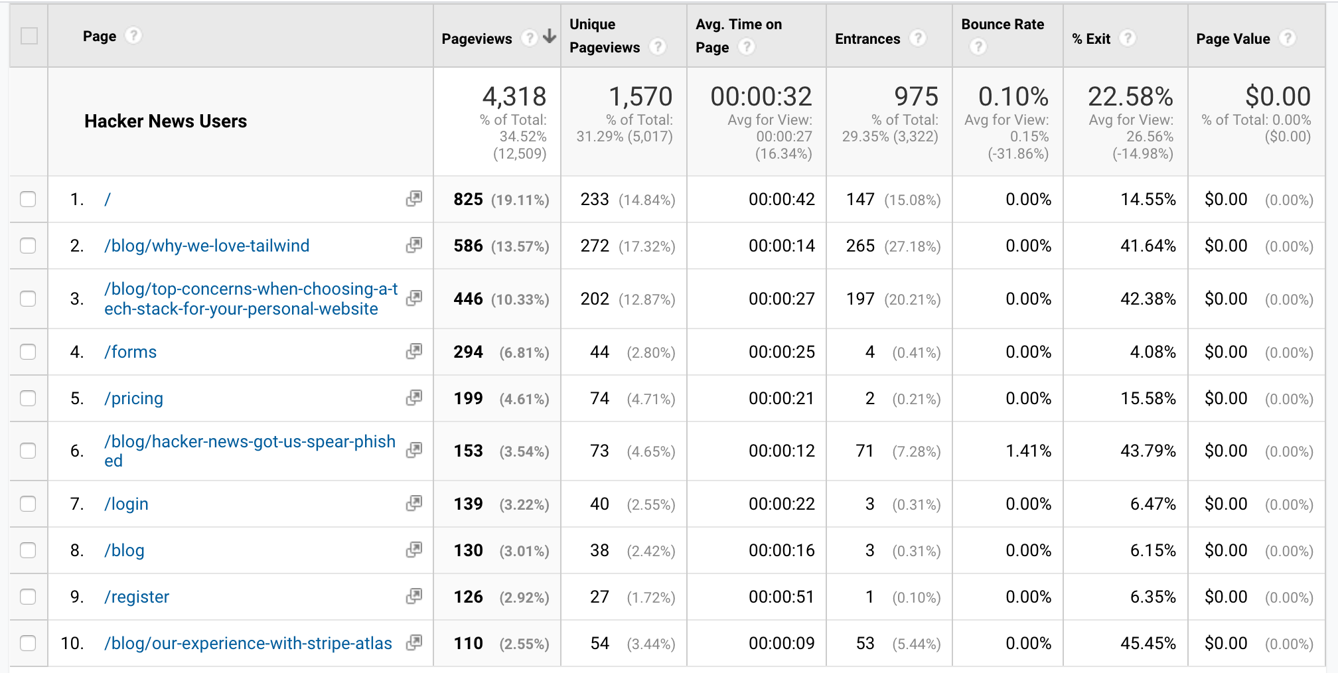
Task: Show help for the % Exit column
Action: pyautogui.click(x=1127, y=38)
